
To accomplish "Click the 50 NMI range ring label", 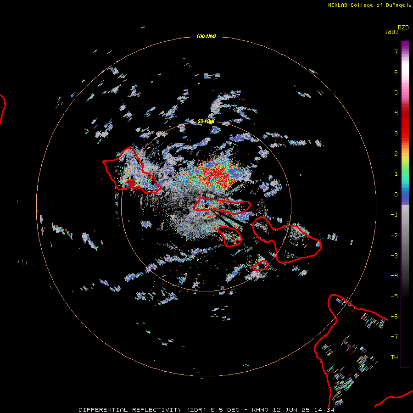I will point(206,121).
